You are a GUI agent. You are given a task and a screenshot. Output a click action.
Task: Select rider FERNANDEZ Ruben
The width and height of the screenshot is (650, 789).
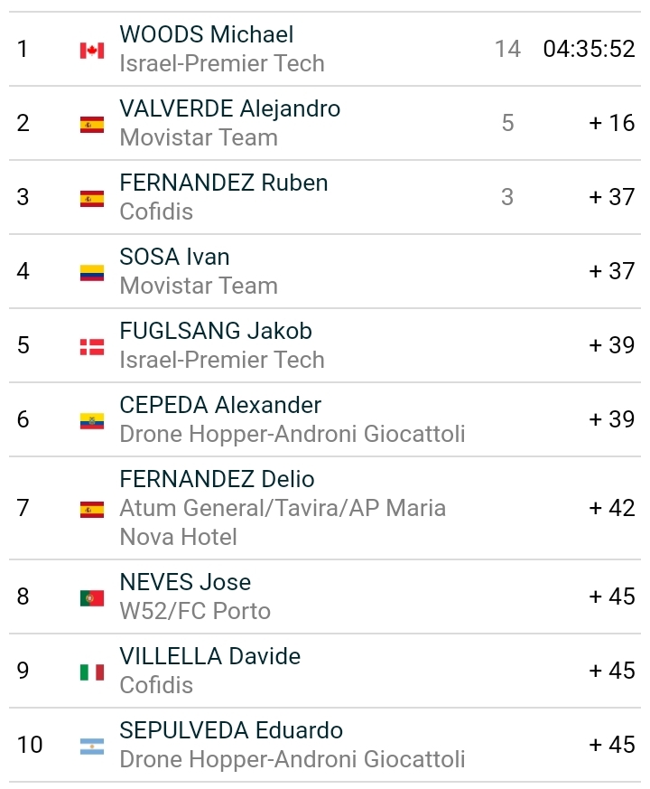coord(224,183)
